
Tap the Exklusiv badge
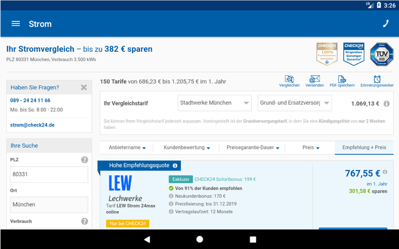tap(181, 179)
